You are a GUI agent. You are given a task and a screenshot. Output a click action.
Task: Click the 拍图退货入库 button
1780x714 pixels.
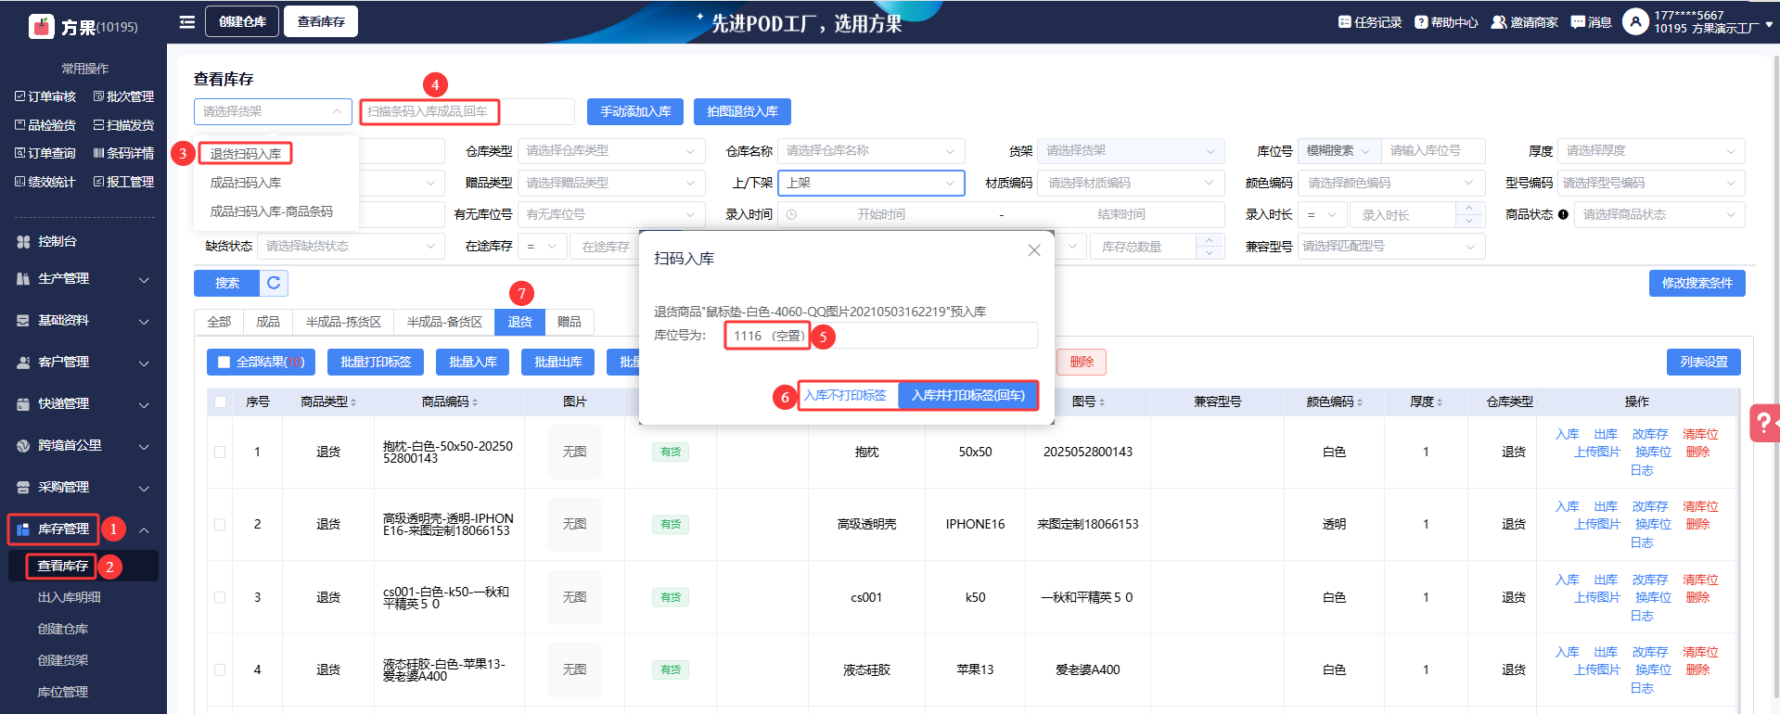pyautogui.click(x=742, y=111)
